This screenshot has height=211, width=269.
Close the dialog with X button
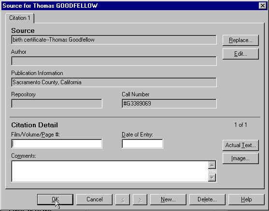click(x=263, y=6)
